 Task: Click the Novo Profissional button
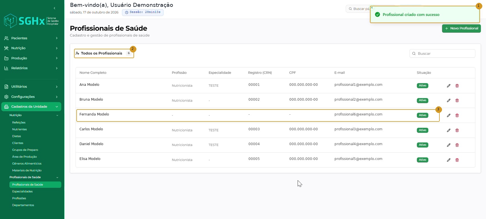tap(461, 29)
